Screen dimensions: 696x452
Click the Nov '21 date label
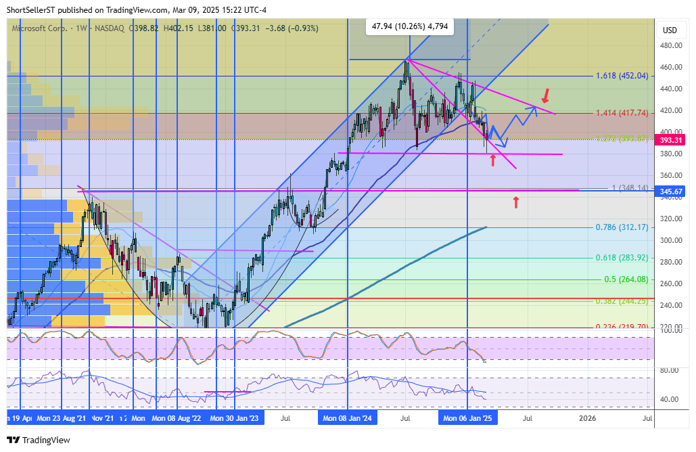[103, 418]
